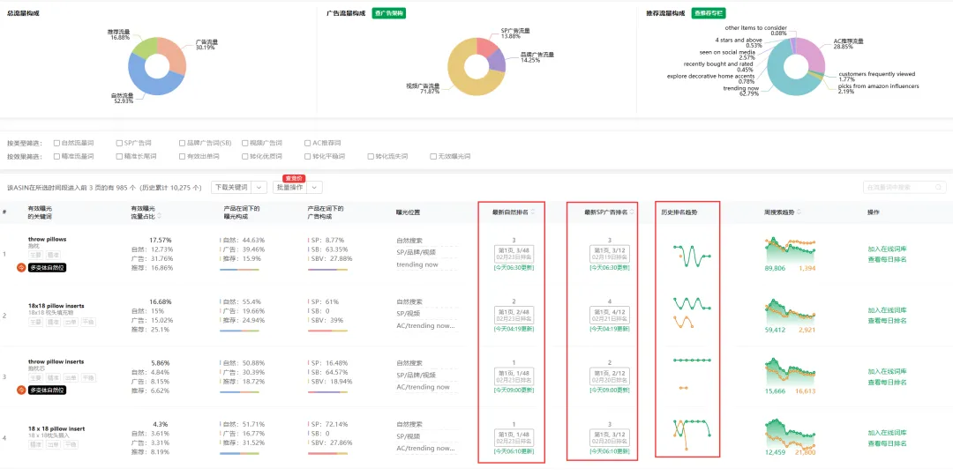Click 多变体自然位 badge under throw pillow inserts
The image size is (953, 476).
point(48,390)
